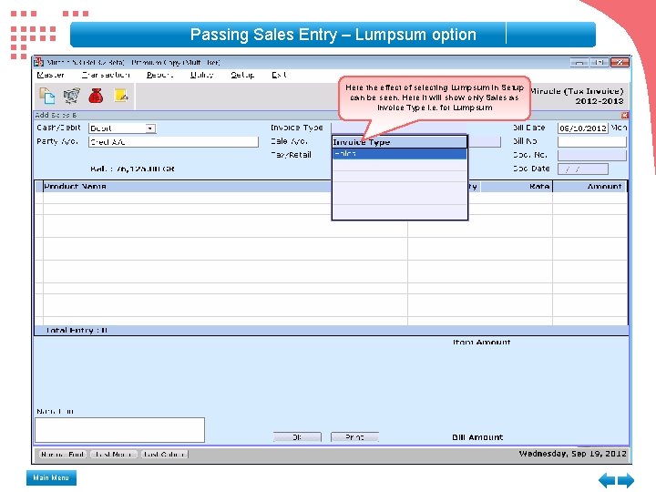
Task: Click the Invoice Type list header
Action: [399, 142]
